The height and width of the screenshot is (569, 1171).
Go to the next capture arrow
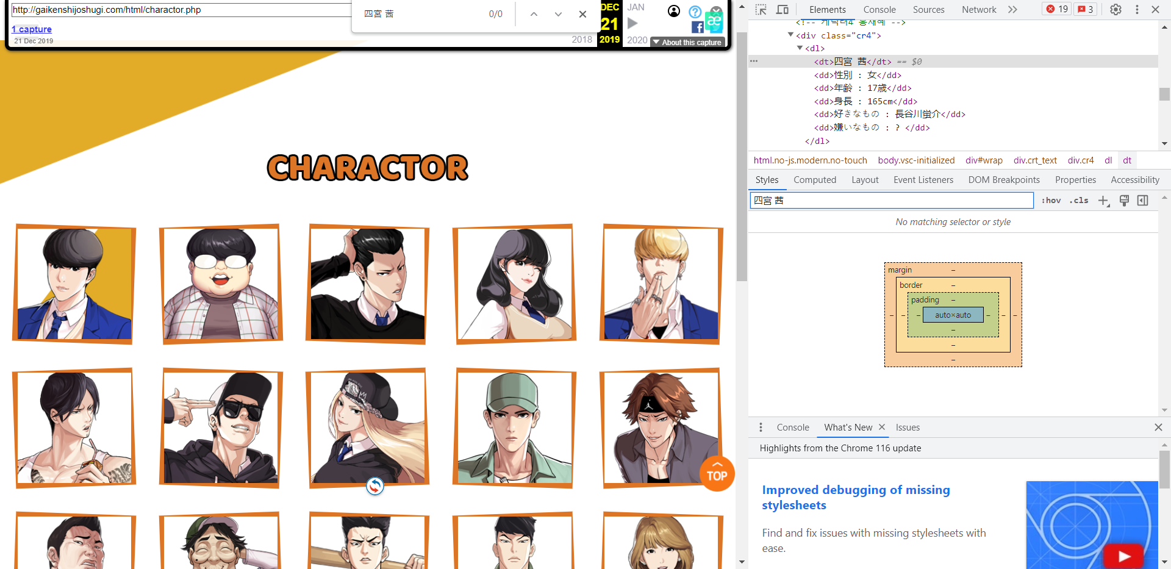(632, 24)
